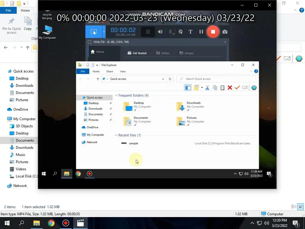The image size is (305, 229).
Task: Click Copy button in background Explorer ribbon
Action: [x=28, y=24]
